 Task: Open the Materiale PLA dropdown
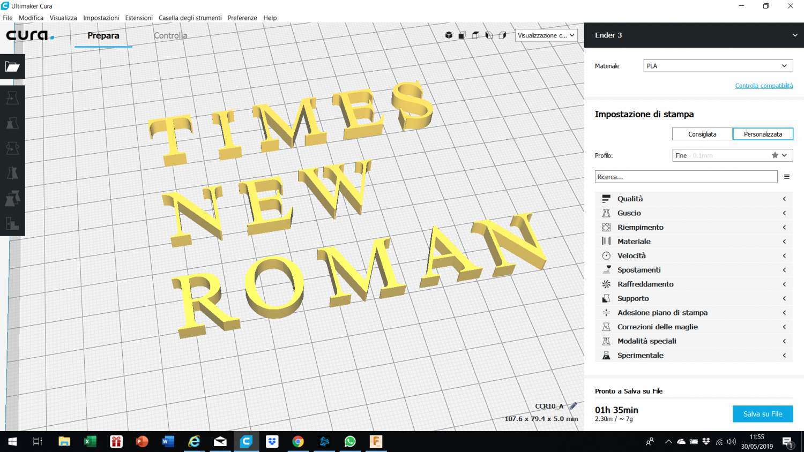[x=718, y=66]
